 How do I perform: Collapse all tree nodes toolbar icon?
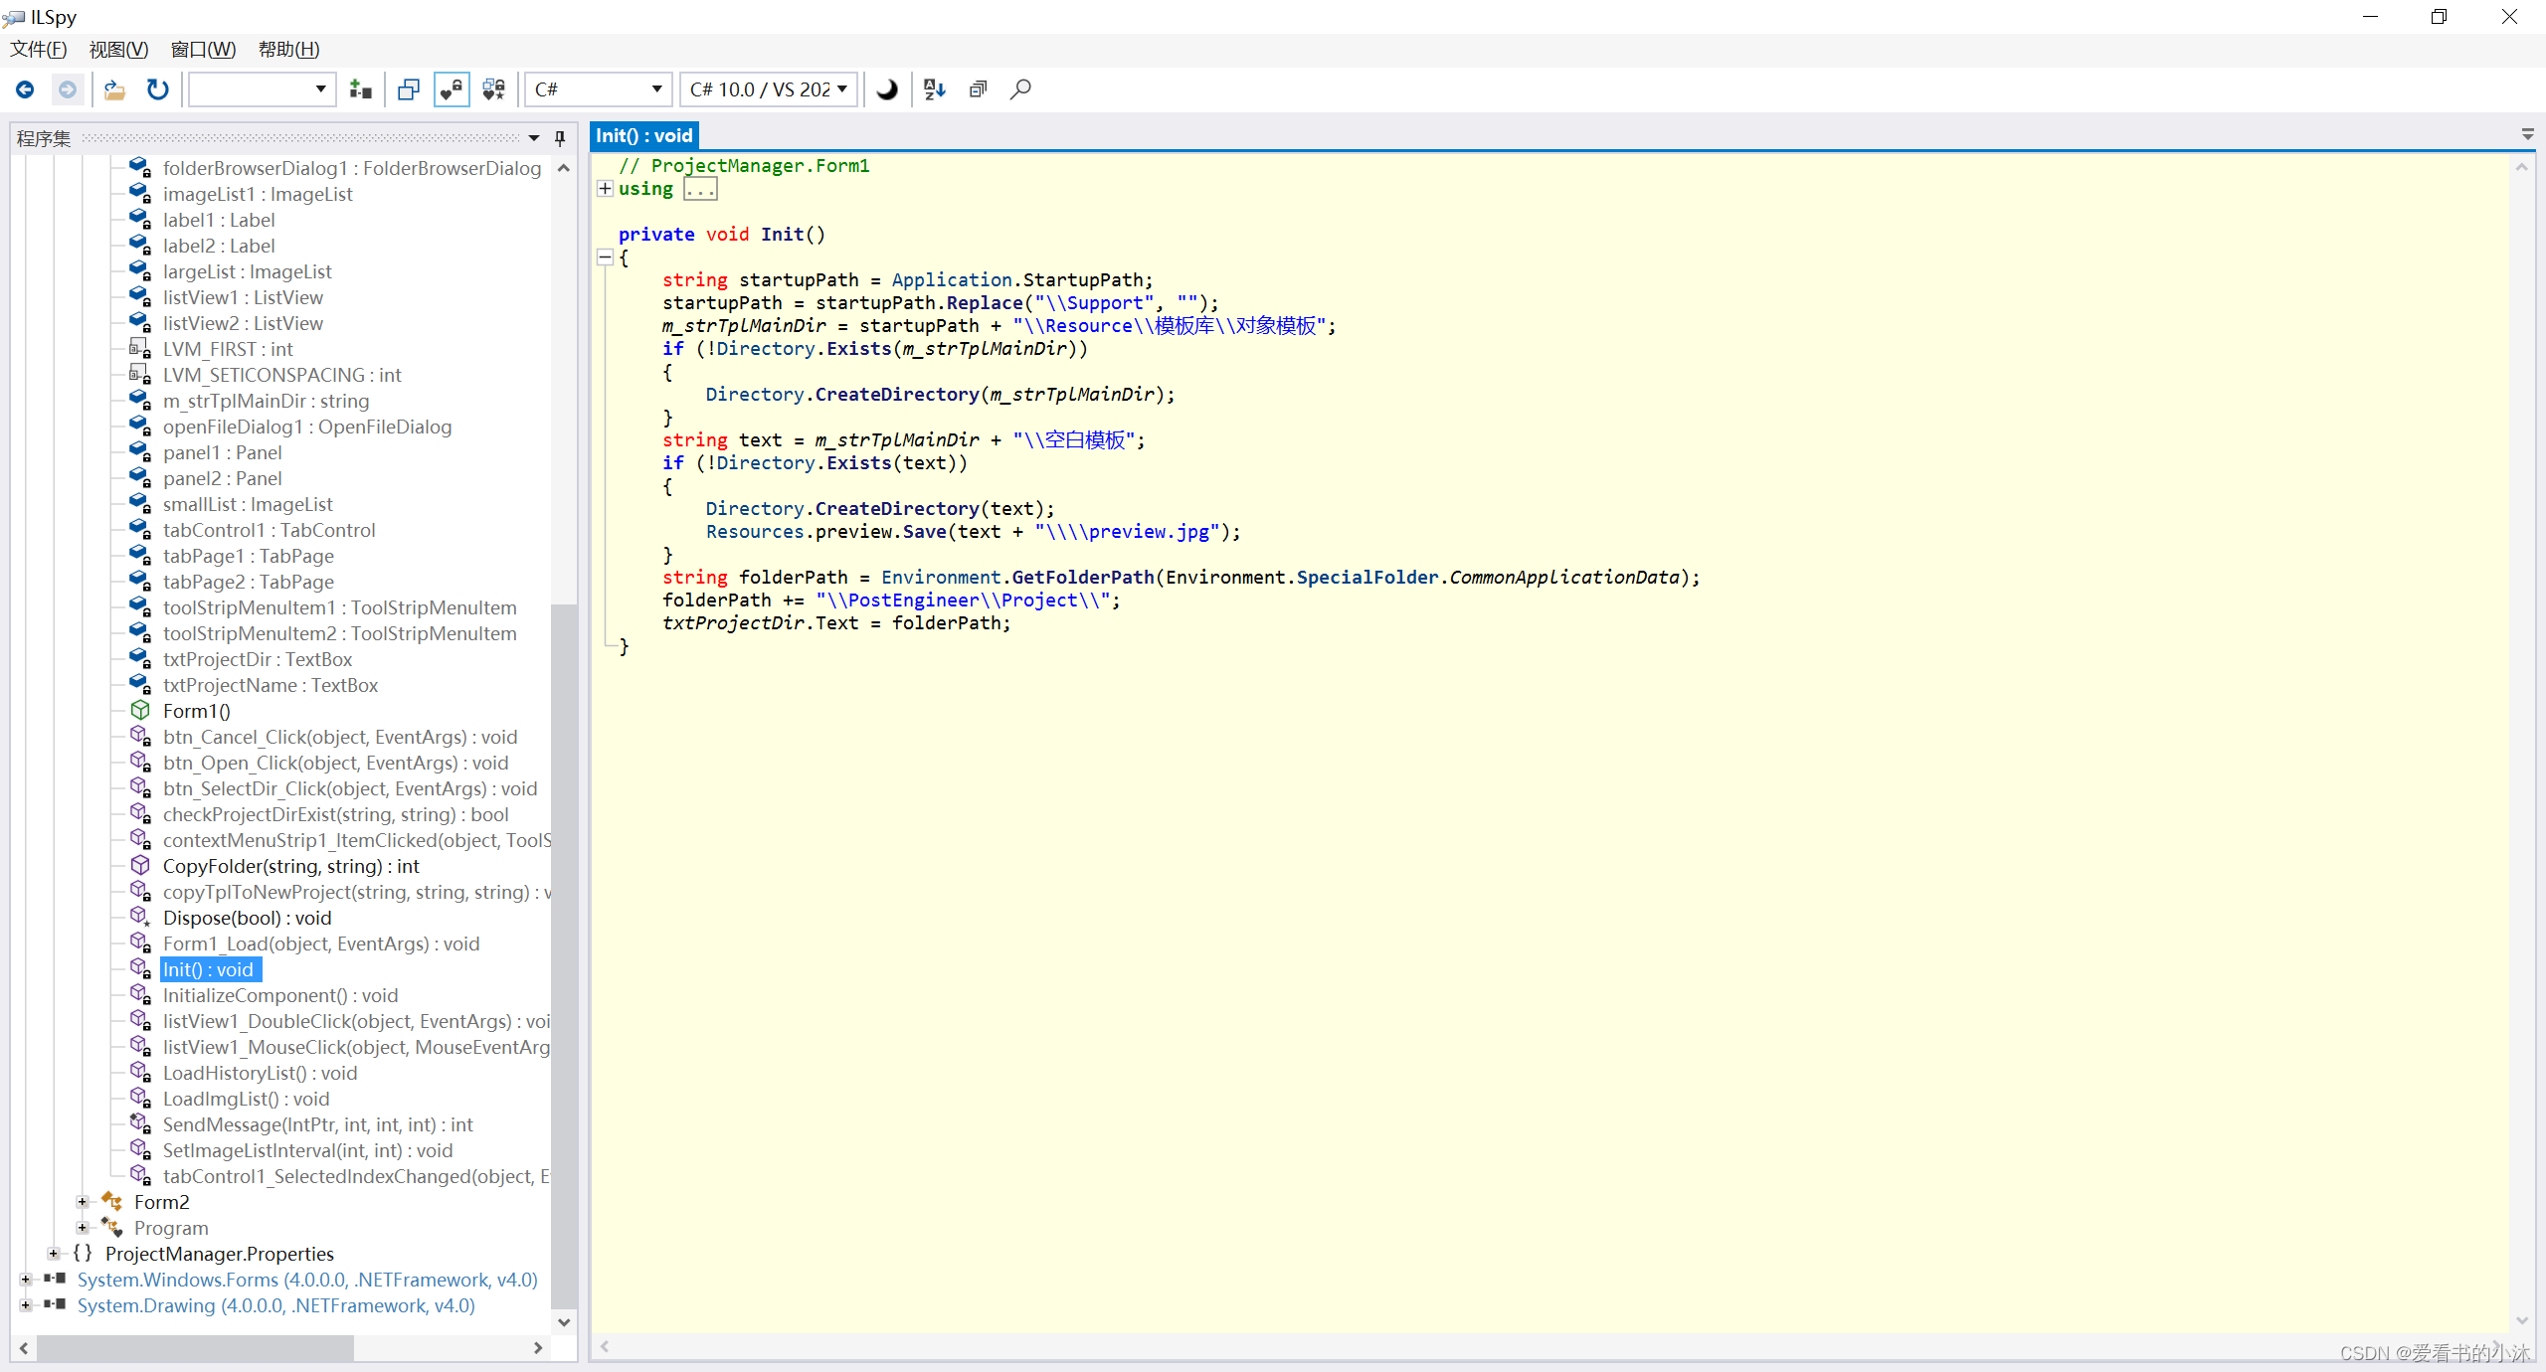pos(978,89)
